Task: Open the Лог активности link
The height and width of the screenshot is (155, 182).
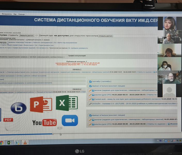Action: coord(42,48)
